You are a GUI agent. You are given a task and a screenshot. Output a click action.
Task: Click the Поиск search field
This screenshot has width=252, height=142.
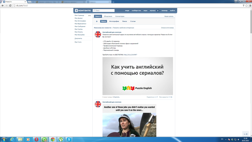[x=104, y=10]
